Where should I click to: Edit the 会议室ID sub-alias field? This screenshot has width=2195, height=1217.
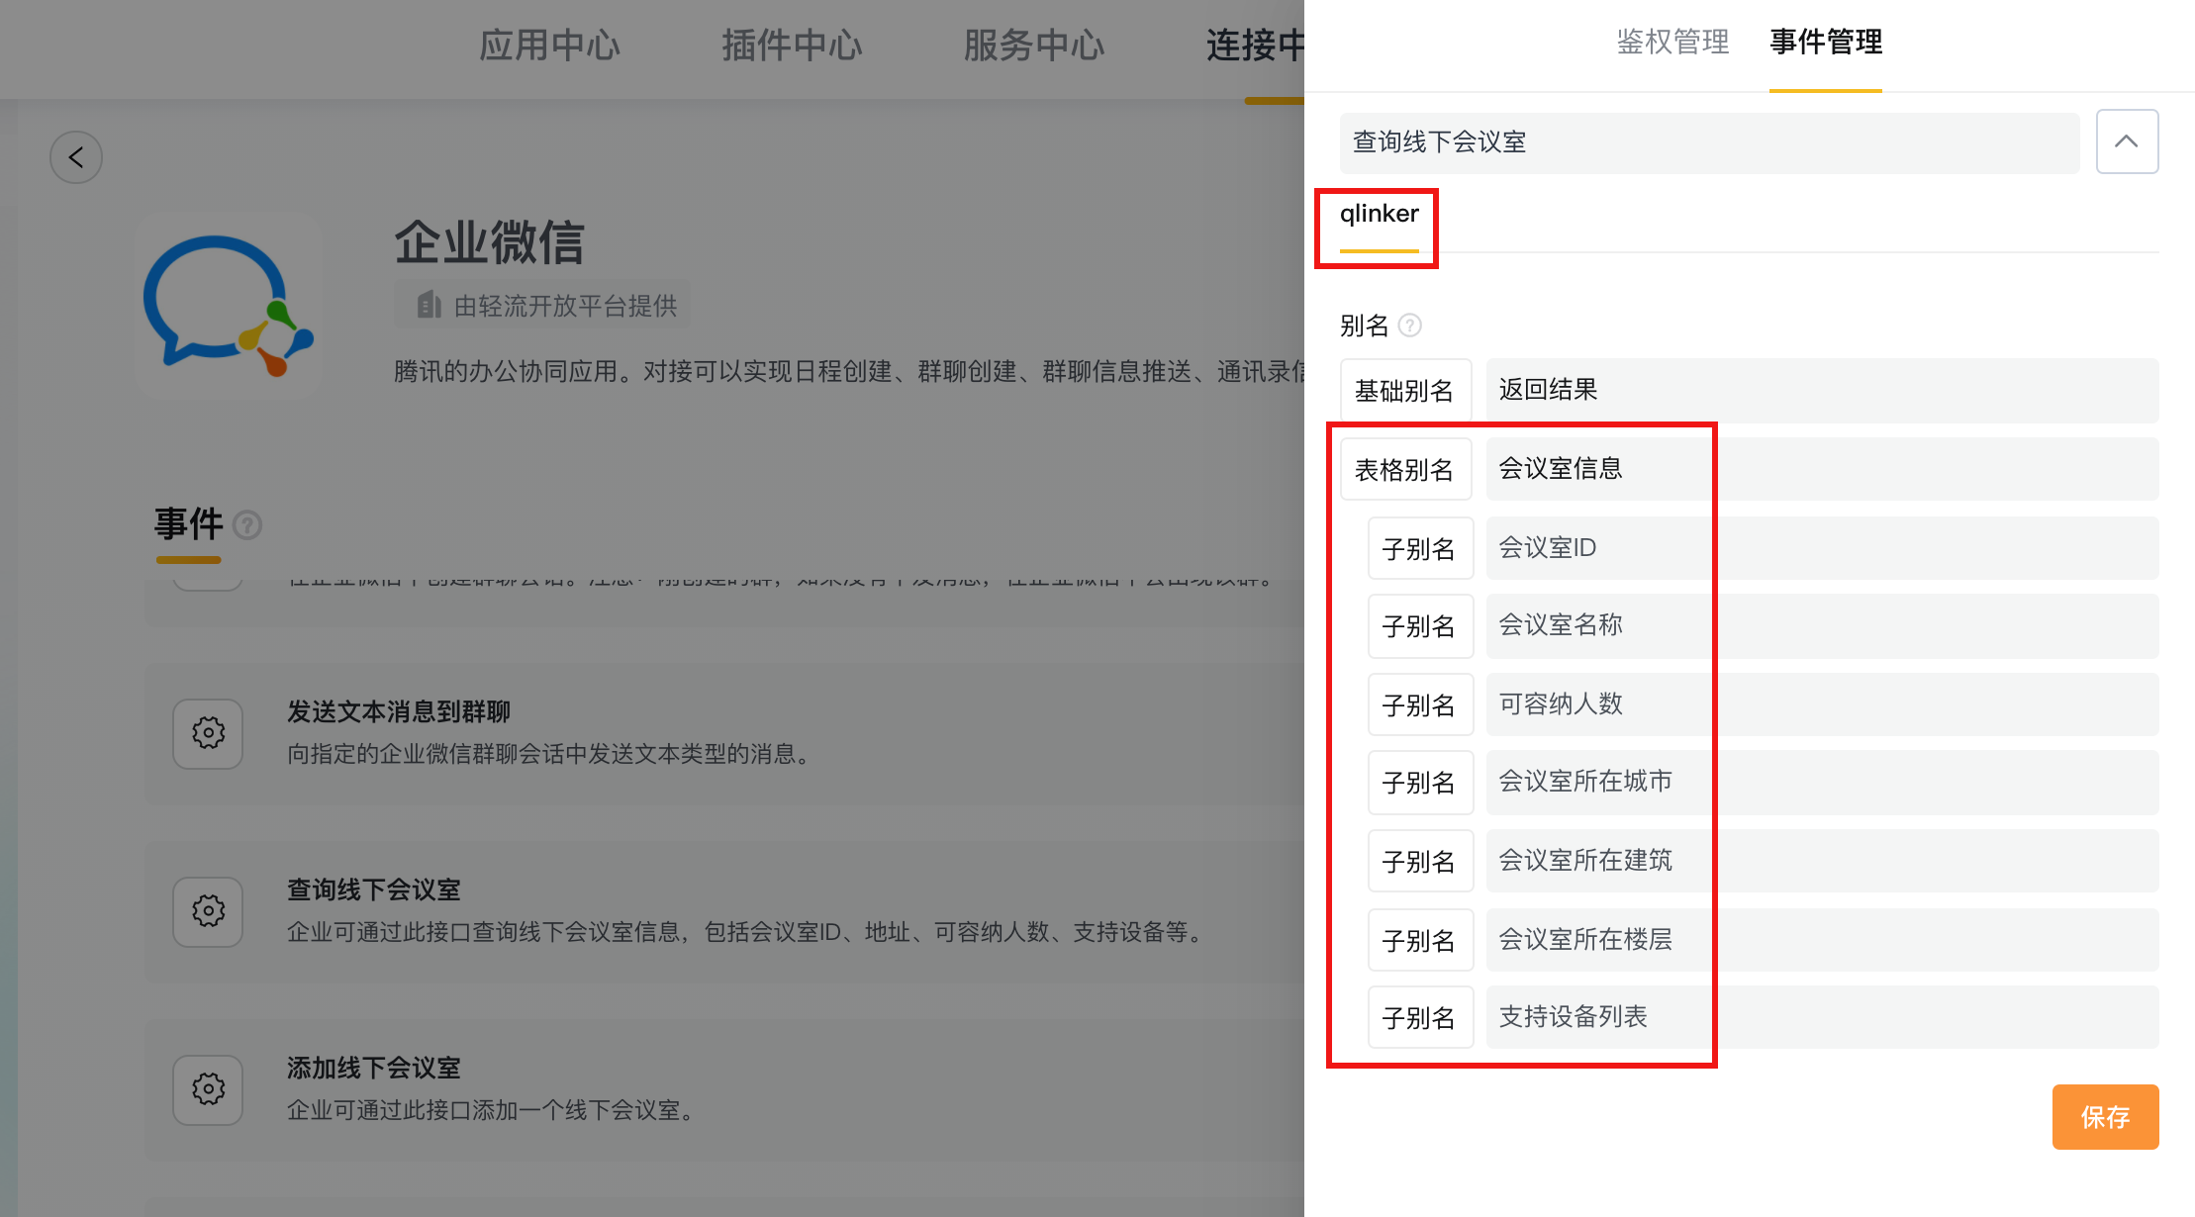pos(1822,548)
